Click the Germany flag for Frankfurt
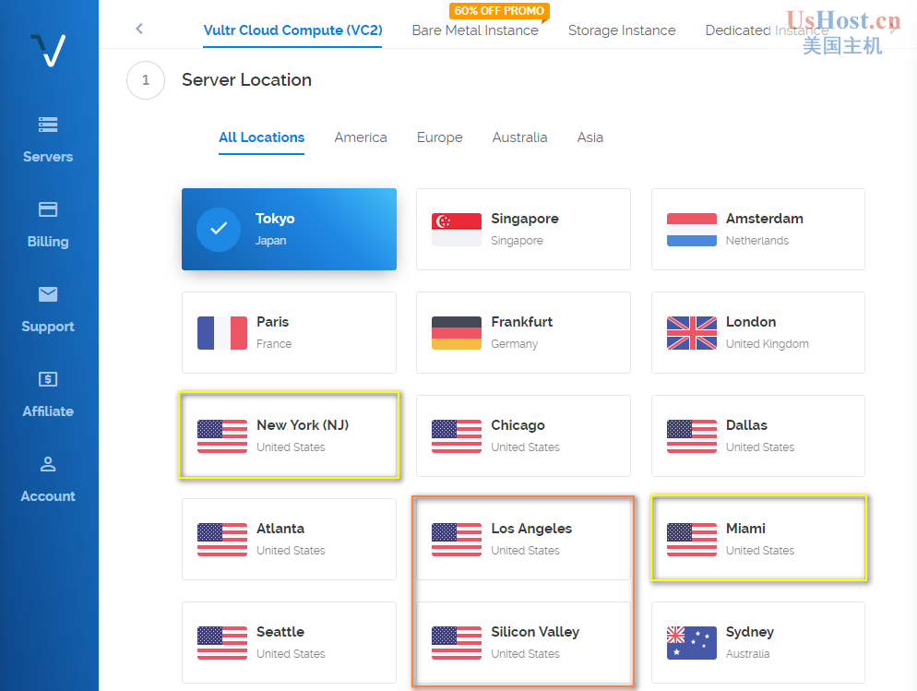Viewport: 917px width, 691px height. coord(457,333)
